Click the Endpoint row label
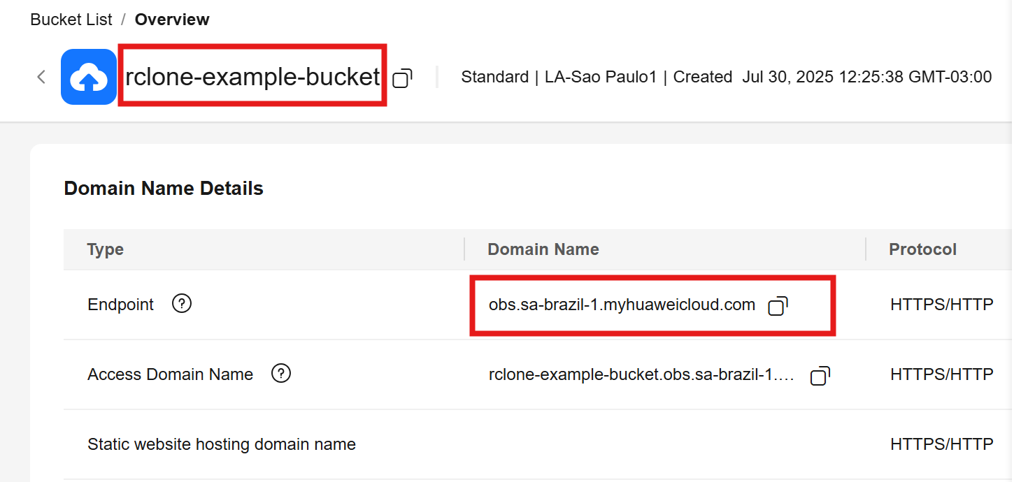This screenshot has width=1014, height=482. (120, 303)
